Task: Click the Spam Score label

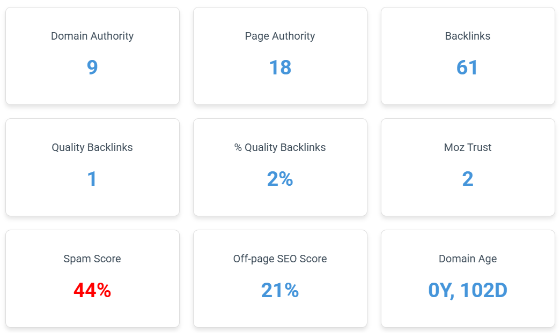Action: point(92,259)
